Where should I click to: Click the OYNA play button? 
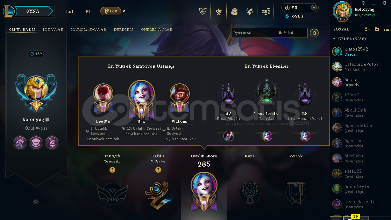point(32,11)
